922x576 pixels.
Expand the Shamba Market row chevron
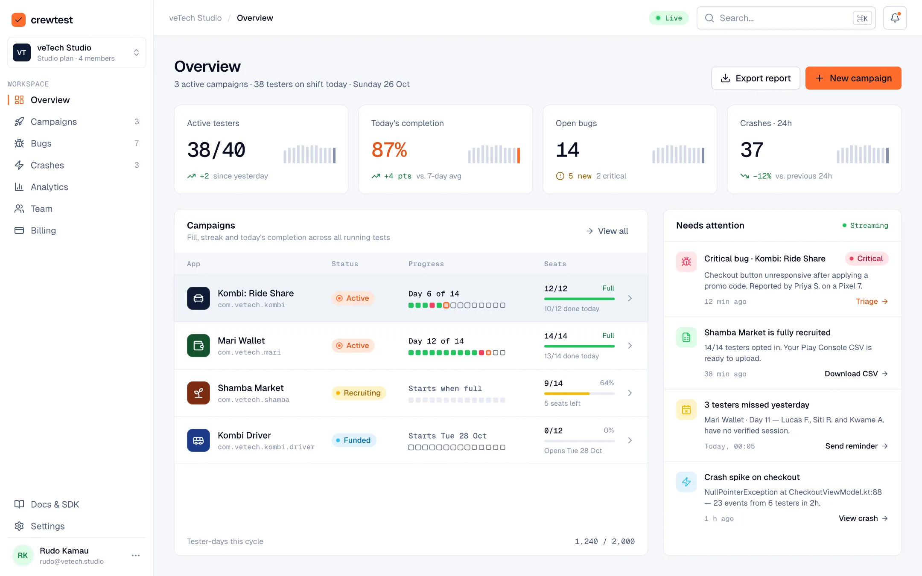[x=630, y=393]
